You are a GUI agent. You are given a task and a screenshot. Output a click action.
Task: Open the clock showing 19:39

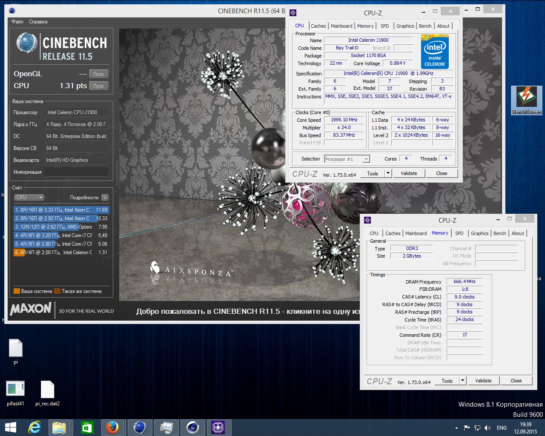[525, 427]
